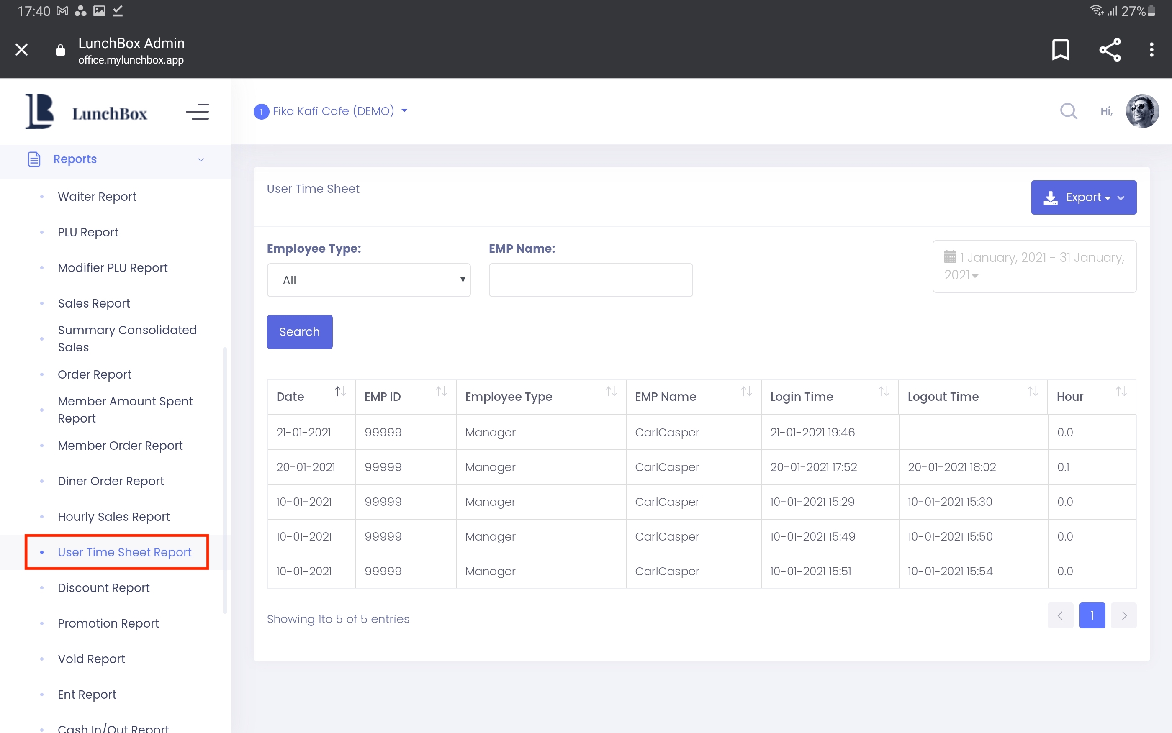Sort table by Hour column
Image resolution: width=1172 pixels, height=733 pixels.
click(x=1121, y=392)
